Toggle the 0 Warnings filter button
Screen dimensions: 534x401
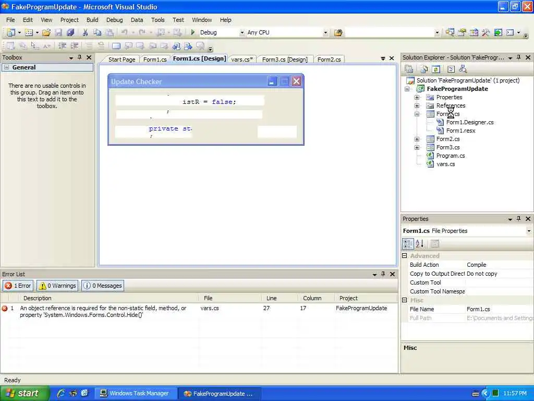(57, 286)
